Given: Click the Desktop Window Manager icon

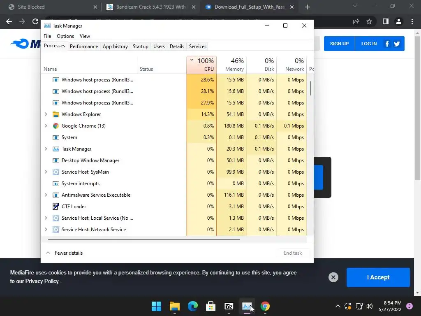Looking at the screenshot, I should (x=56, y=160).
